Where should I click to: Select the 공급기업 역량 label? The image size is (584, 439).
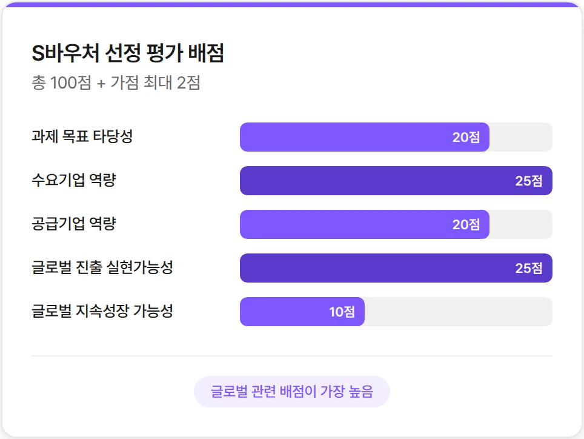(x=73, y=224)
